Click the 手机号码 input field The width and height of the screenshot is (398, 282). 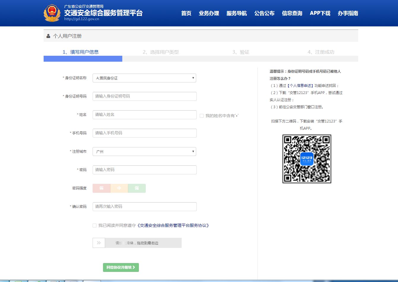(x=145, y=133)
